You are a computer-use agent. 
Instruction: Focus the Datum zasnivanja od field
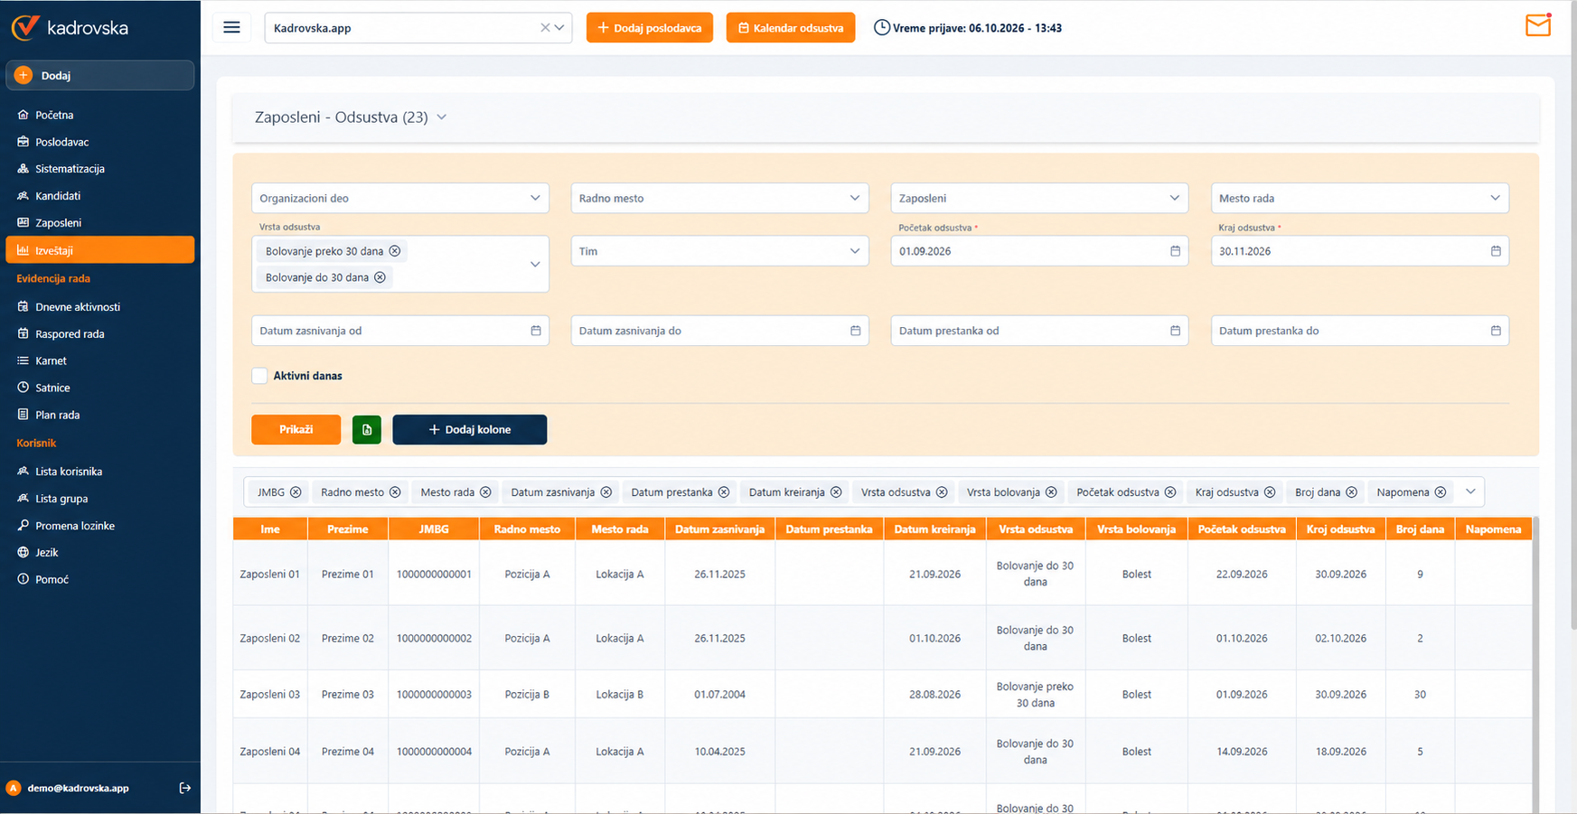400,331
